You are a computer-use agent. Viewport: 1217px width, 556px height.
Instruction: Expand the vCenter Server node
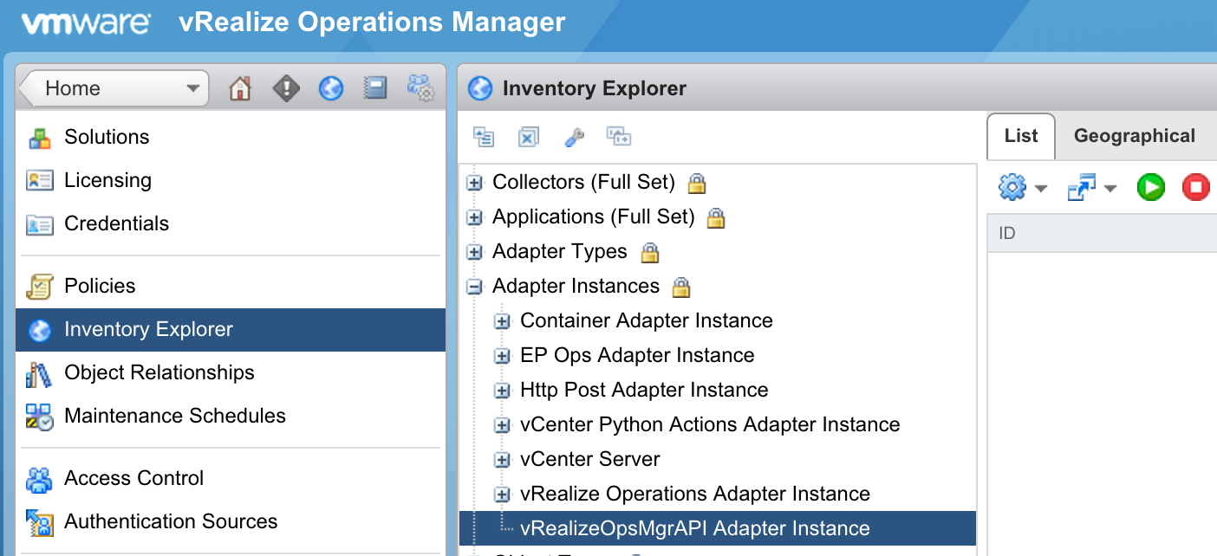point(502,460)
